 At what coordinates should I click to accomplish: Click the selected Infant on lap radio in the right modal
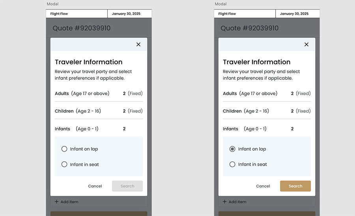tap(232, 149)
